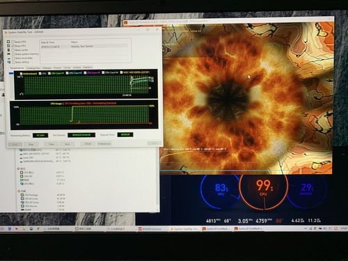Open AIDA64 Extreme from the taskbar
348x261 pixels.
152,229
